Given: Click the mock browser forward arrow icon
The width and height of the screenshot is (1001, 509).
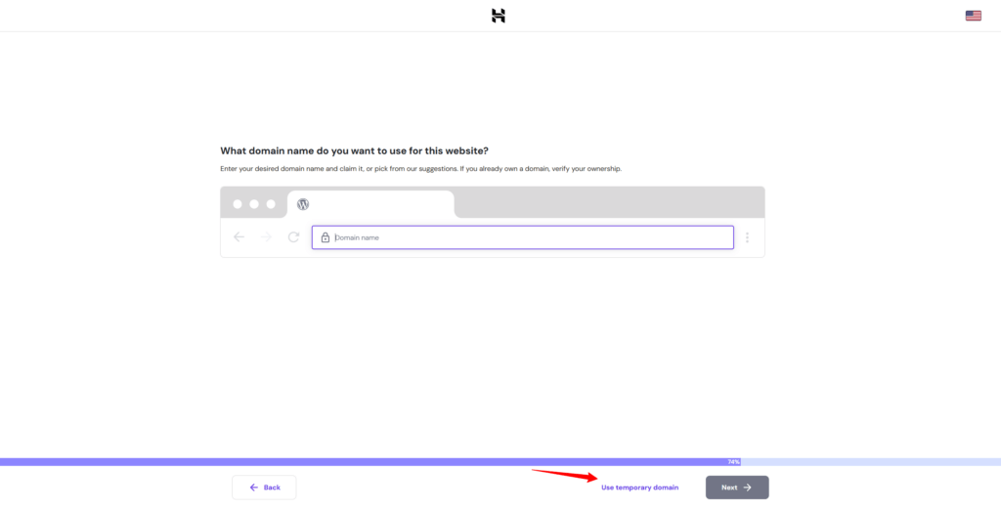Looking at the screenshot, I should pos(266,237).
